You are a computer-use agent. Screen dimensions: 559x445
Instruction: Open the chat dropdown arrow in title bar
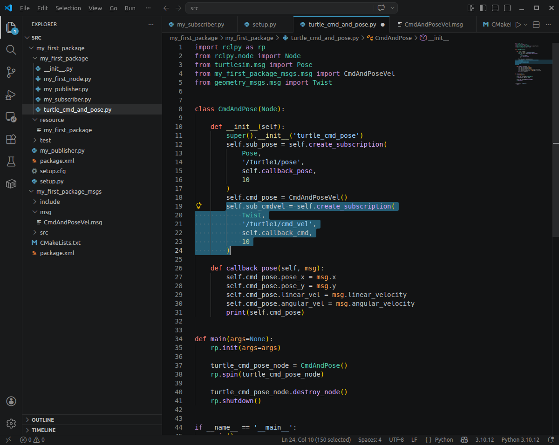392,8
